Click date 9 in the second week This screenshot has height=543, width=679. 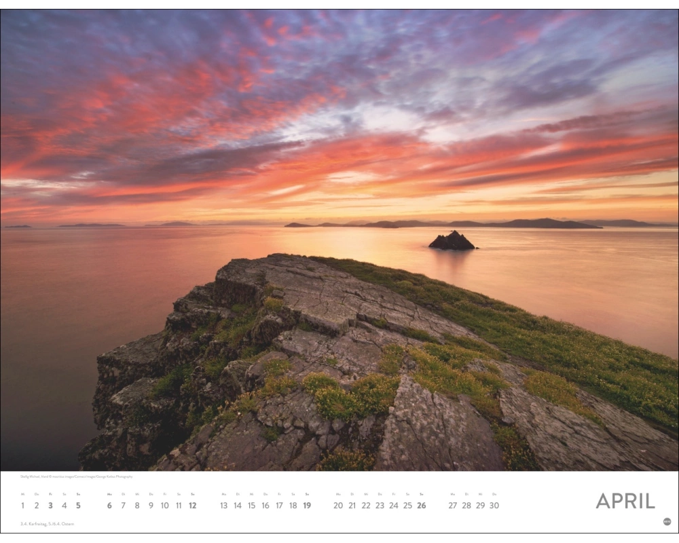[x=151, y=506]
